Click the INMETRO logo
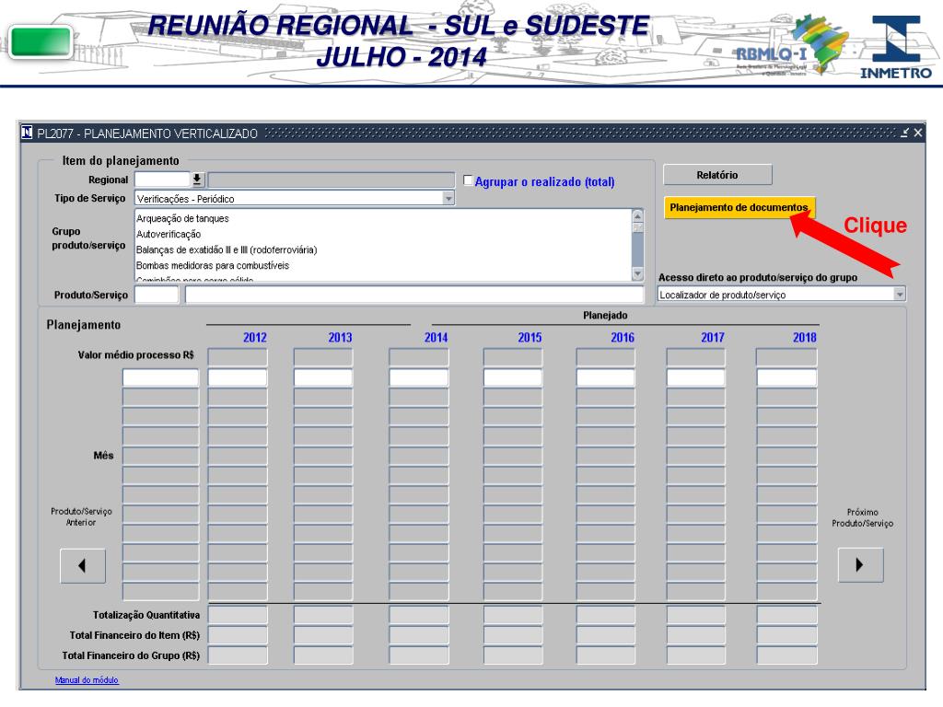This screenshot has height=707, width=943. [896, 48]
